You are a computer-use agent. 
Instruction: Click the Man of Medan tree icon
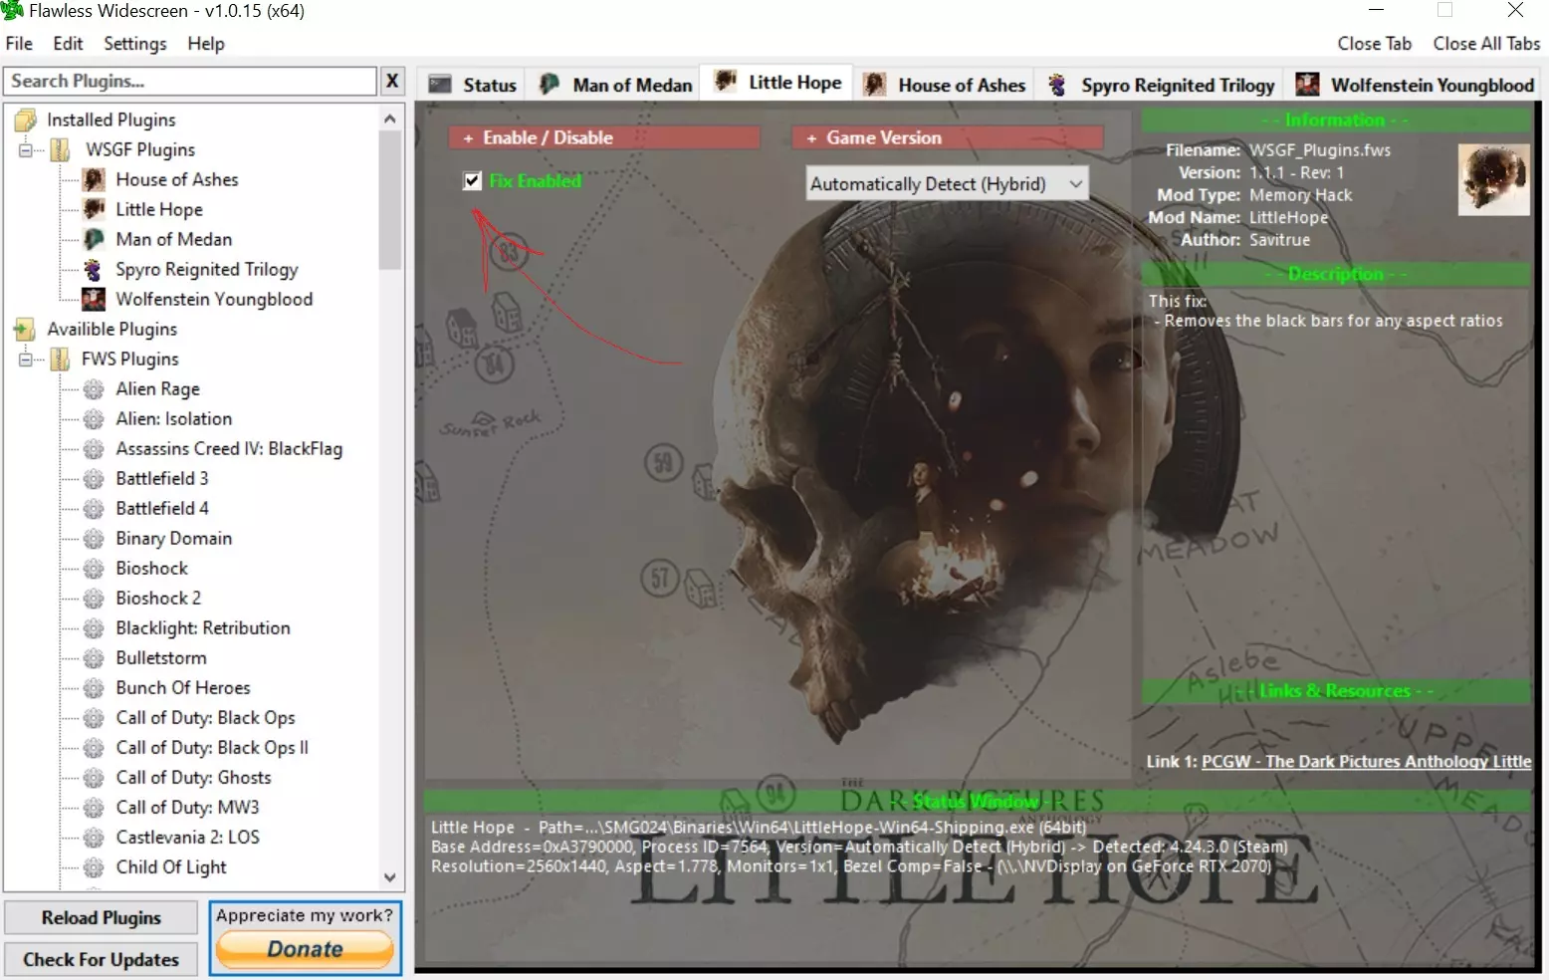coord(94,240)
